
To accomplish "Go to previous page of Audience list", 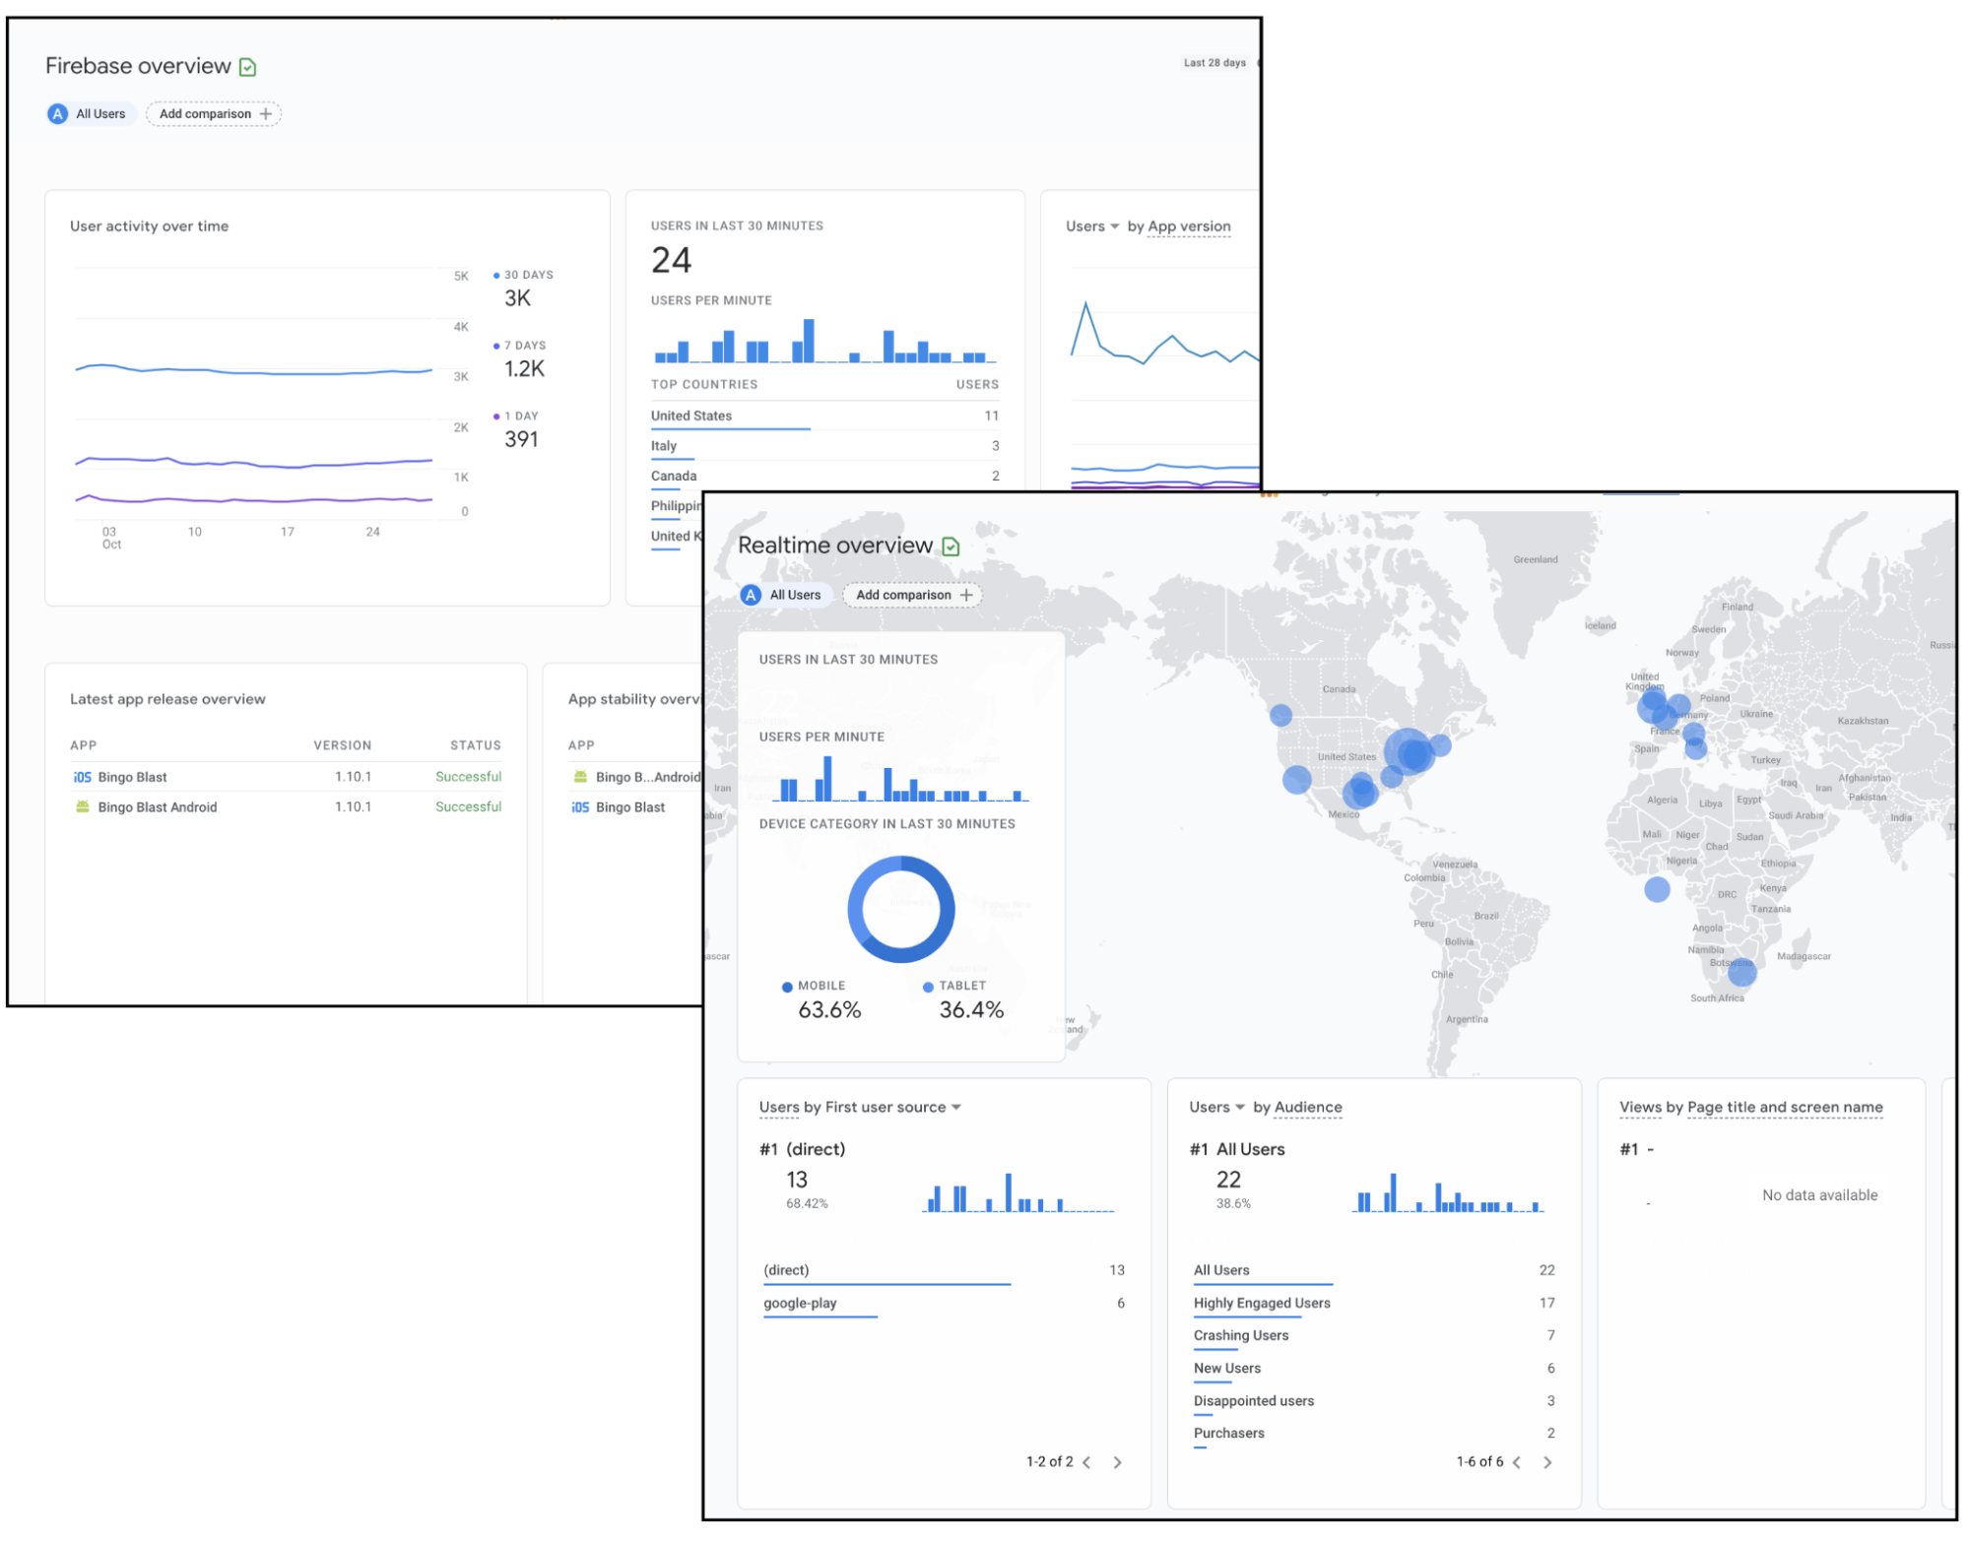I will pos(1517,1463).
